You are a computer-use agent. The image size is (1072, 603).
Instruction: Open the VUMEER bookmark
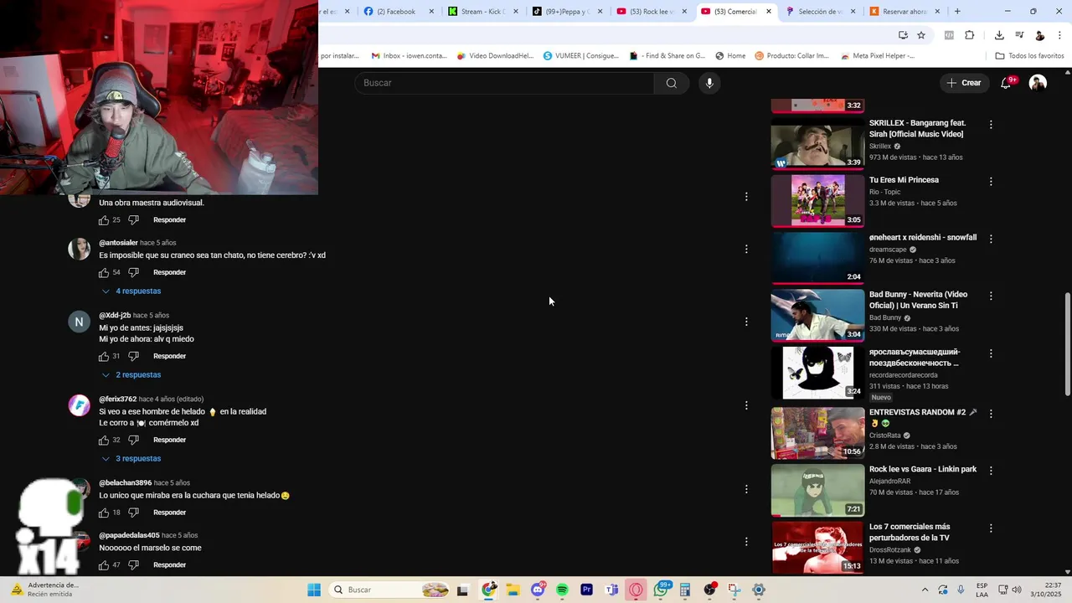tap(580, 56)
